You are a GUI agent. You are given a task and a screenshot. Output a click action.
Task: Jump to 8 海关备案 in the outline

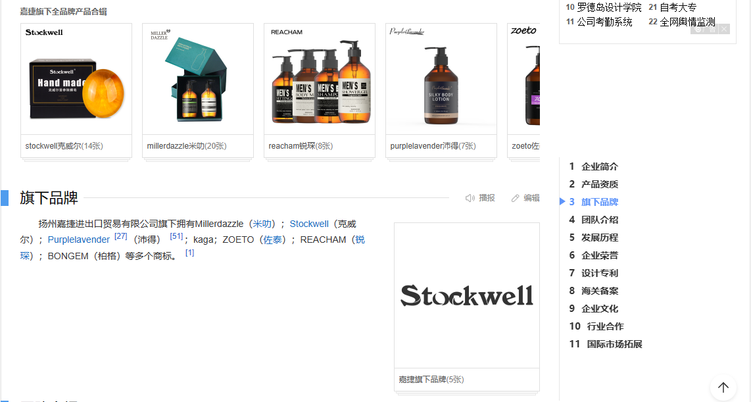click(593, 291)
